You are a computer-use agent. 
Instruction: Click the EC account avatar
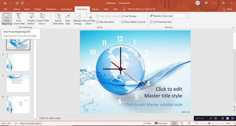(198, 3)
